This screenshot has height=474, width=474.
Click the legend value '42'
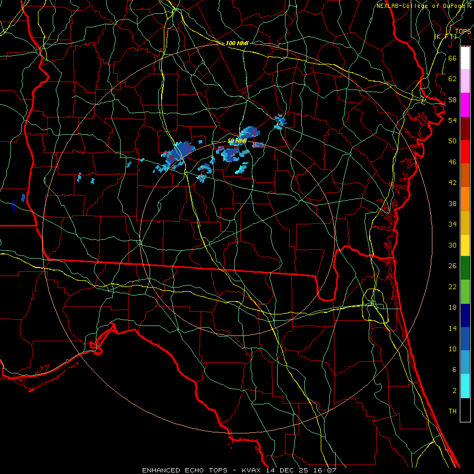(x=452, y=183)
